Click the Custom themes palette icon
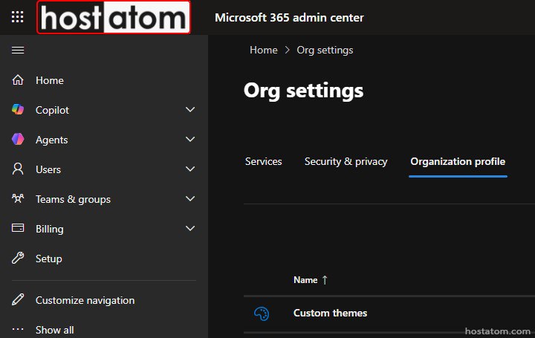The height and width of the screenshot is (338, 535). (x=262, y=313)
